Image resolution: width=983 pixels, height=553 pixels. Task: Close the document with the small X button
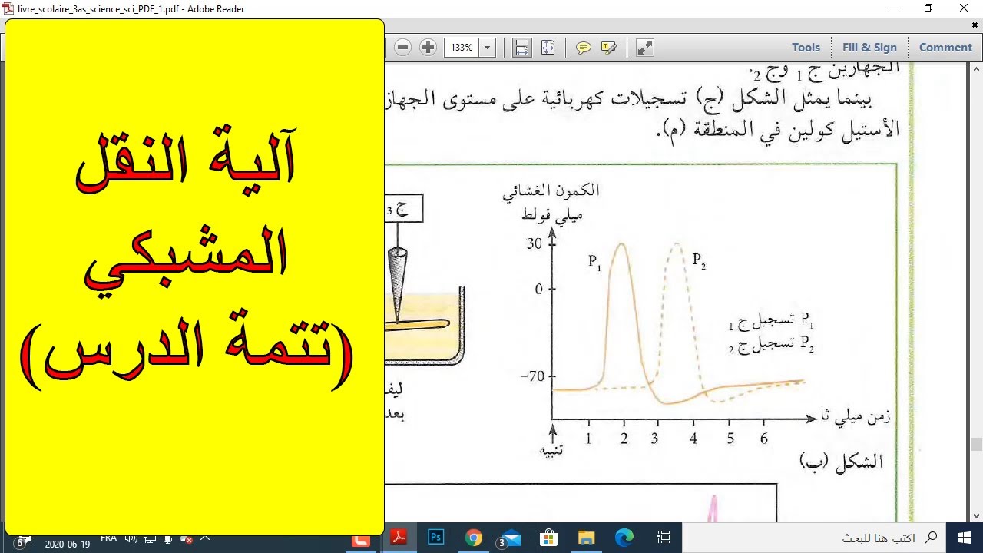point(975,25)
